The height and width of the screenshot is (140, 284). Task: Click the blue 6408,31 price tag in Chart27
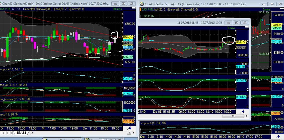(x=128, y=47)
